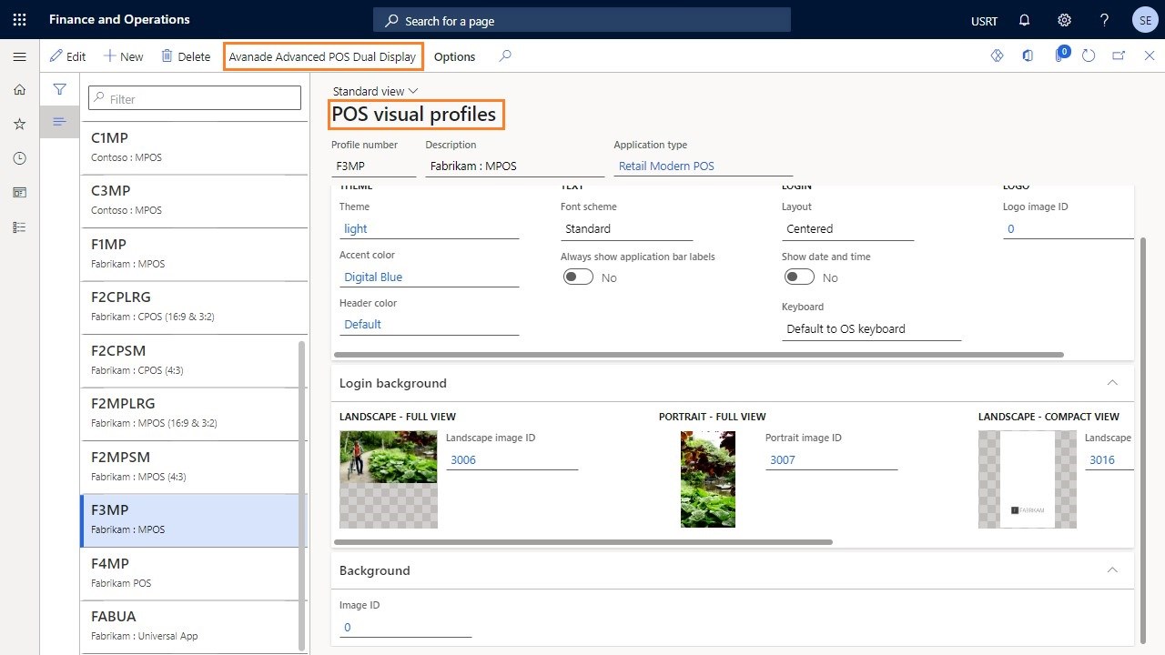The height and width of the screenshot is (655, 1165).
Task: Click the Portrait image ID 3007 link
Action: (x=783, y=459)
